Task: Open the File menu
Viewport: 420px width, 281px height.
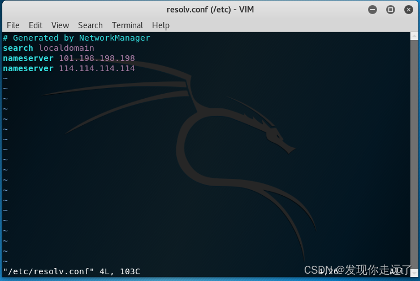Action: pos(13,25)
